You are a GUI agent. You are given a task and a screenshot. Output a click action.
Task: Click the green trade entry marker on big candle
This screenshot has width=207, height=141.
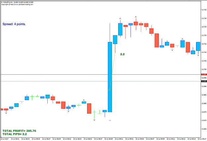pyautogui.click(x=109, y=90)
